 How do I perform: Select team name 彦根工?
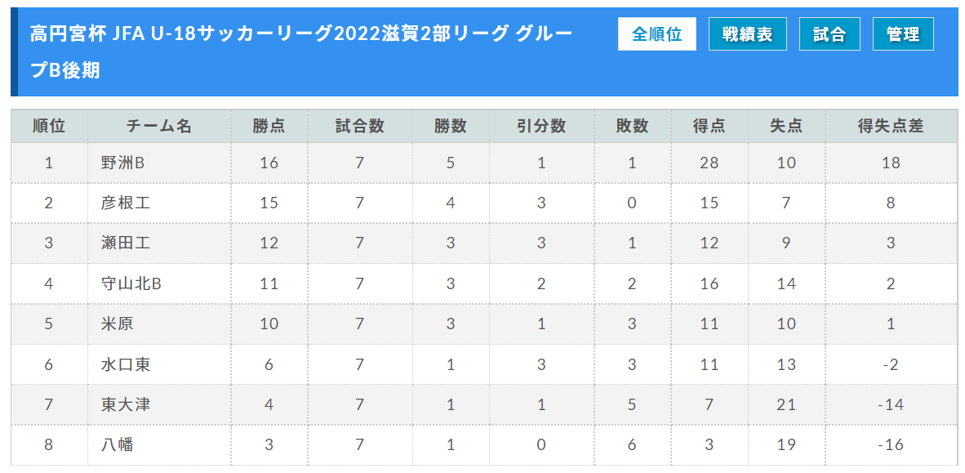[126, 203]
